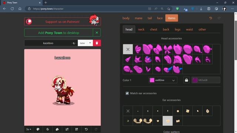The width and height of the screenshot is (237, 133).
Task: Click the dark purple 682a68 color swatch
Action: click(195, 80)
